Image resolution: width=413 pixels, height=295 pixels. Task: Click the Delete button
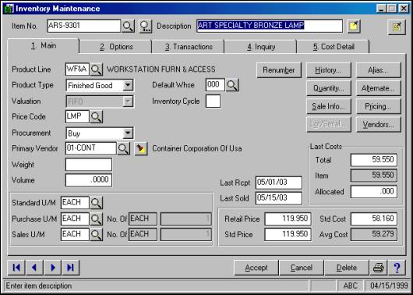click(x=347, y=268)
